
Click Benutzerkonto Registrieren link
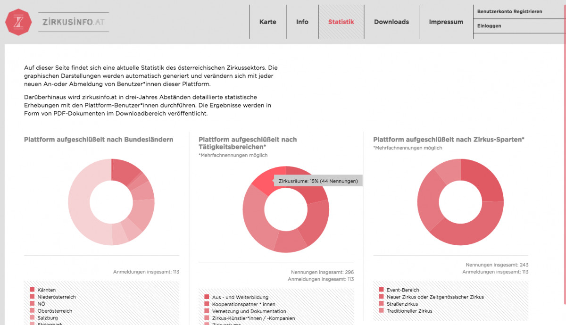tap(510, 11)
